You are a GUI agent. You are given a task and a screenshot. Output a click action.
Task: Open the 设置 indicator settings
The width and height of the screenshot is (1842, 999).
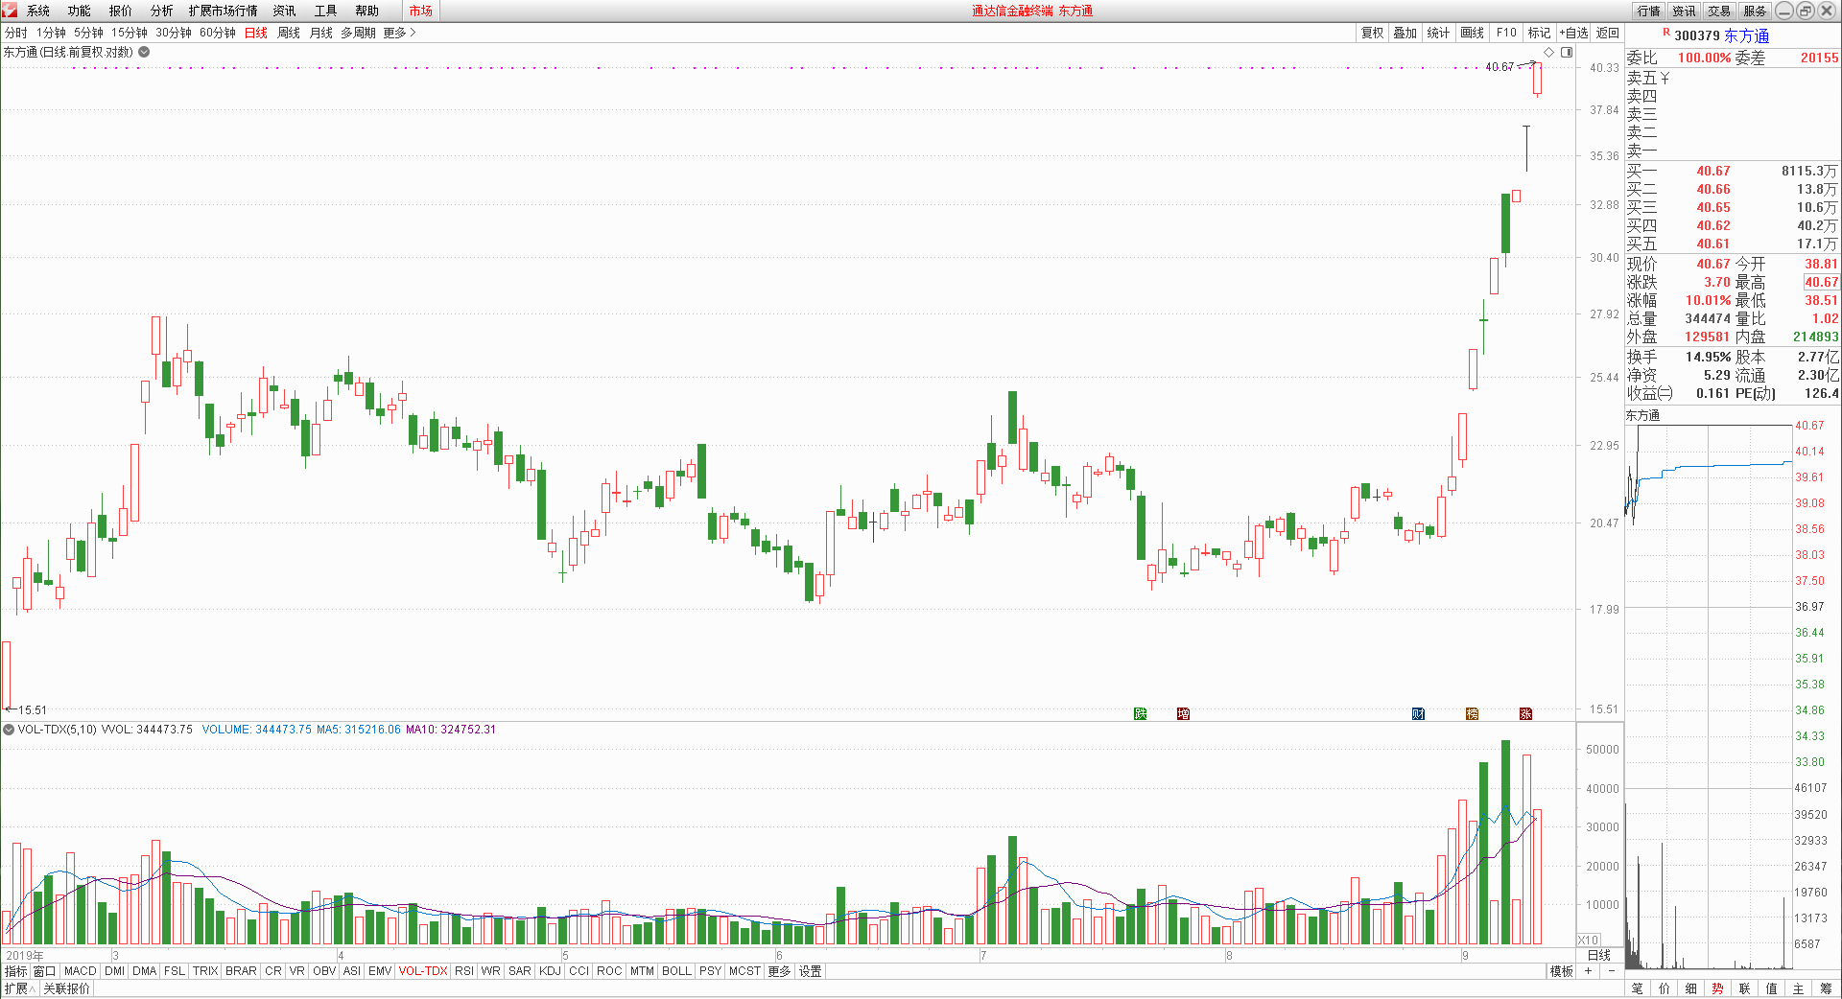(811, 971)
